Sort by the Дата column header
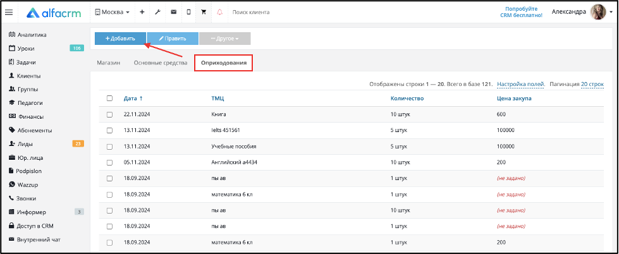The image size is (619, 254). [x=133, y=98]
